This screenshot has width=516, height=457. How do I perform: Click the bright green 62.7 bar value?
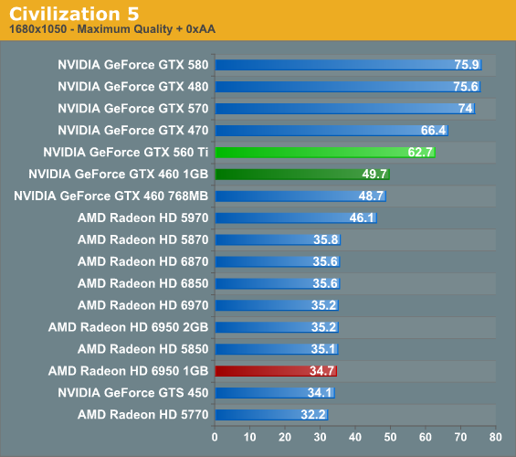(x=420, y=153)
